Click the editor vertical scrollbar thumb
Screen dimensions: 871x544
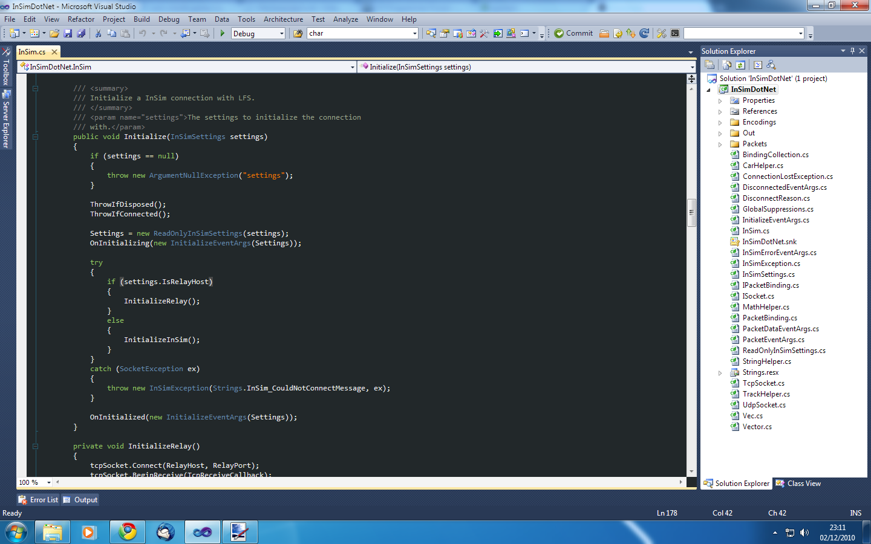tap(691, 212)
